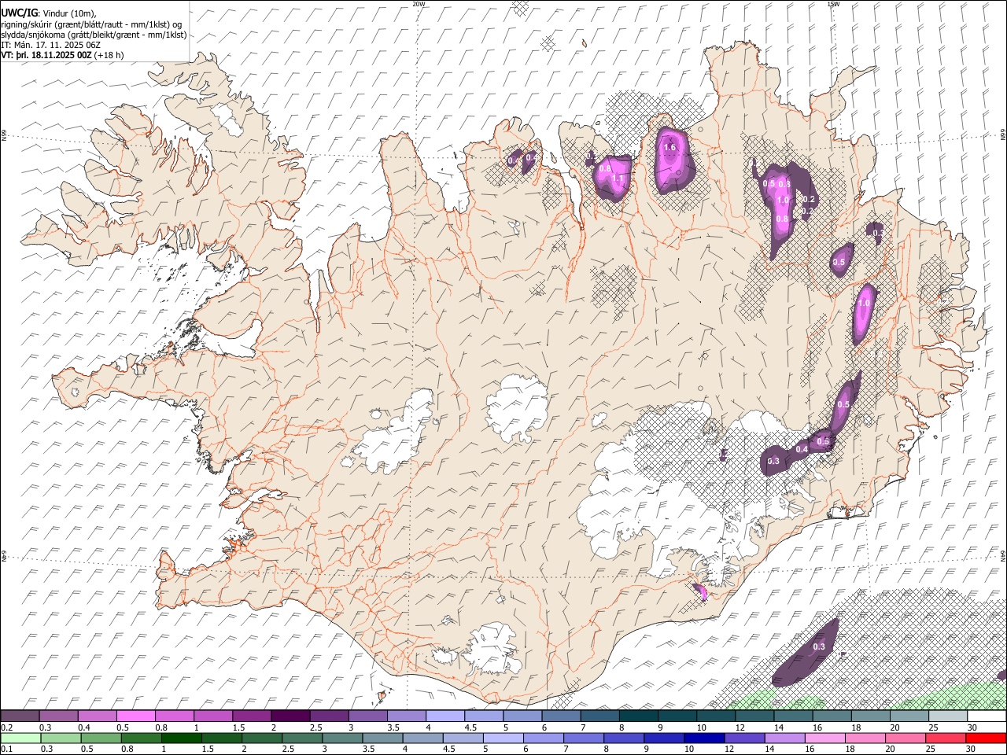Screen dimensions: 1007x755
Task: Select the bright pink 0.5 snowfall legend swatch
Action: [x=136, y=716]
